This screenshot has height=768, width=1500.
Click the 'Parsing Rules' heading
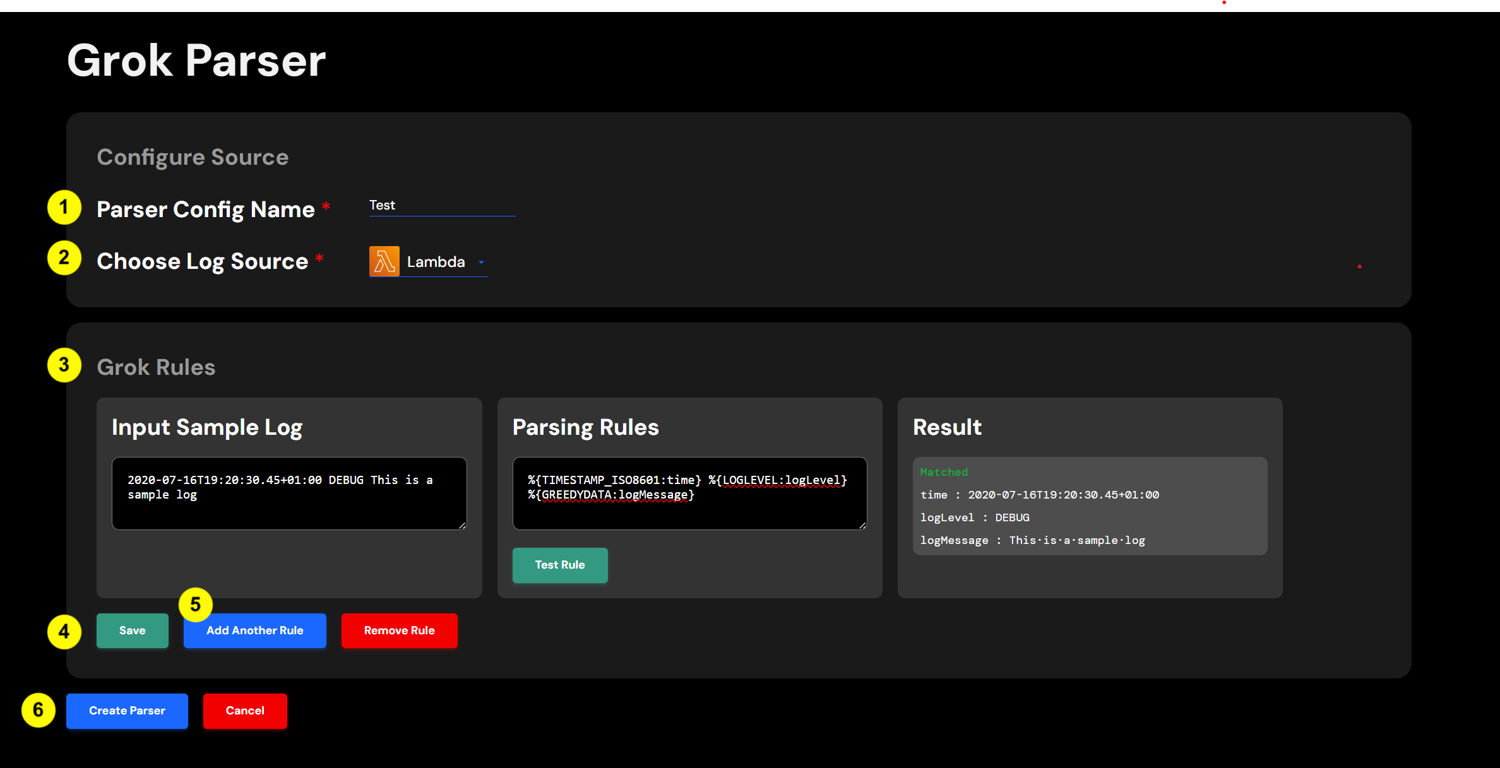tap(586, 427)
